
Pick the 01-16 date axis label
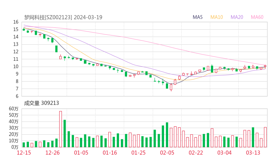109,153
